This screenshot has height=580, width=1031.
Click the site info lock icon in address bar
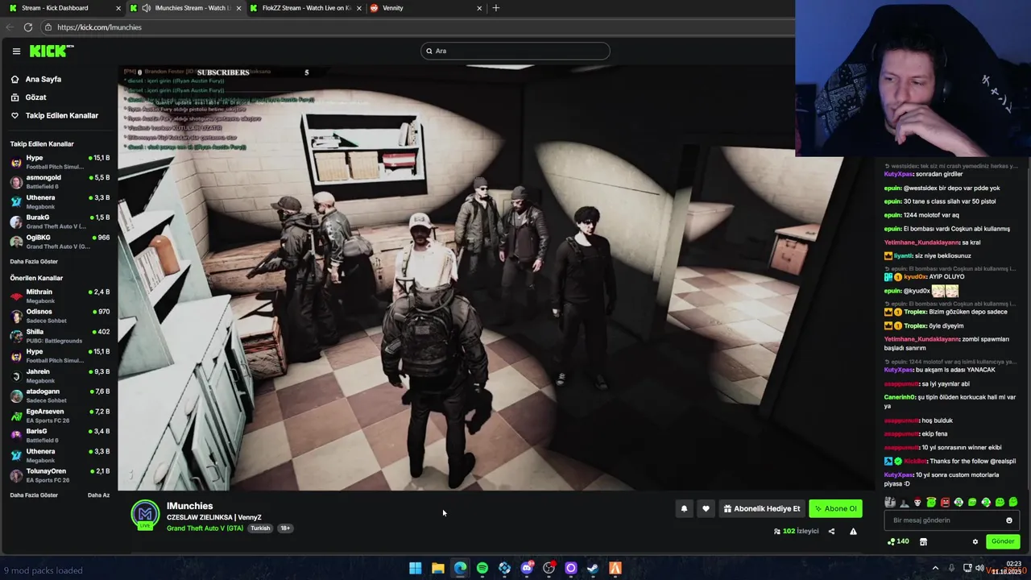(48, 27)
